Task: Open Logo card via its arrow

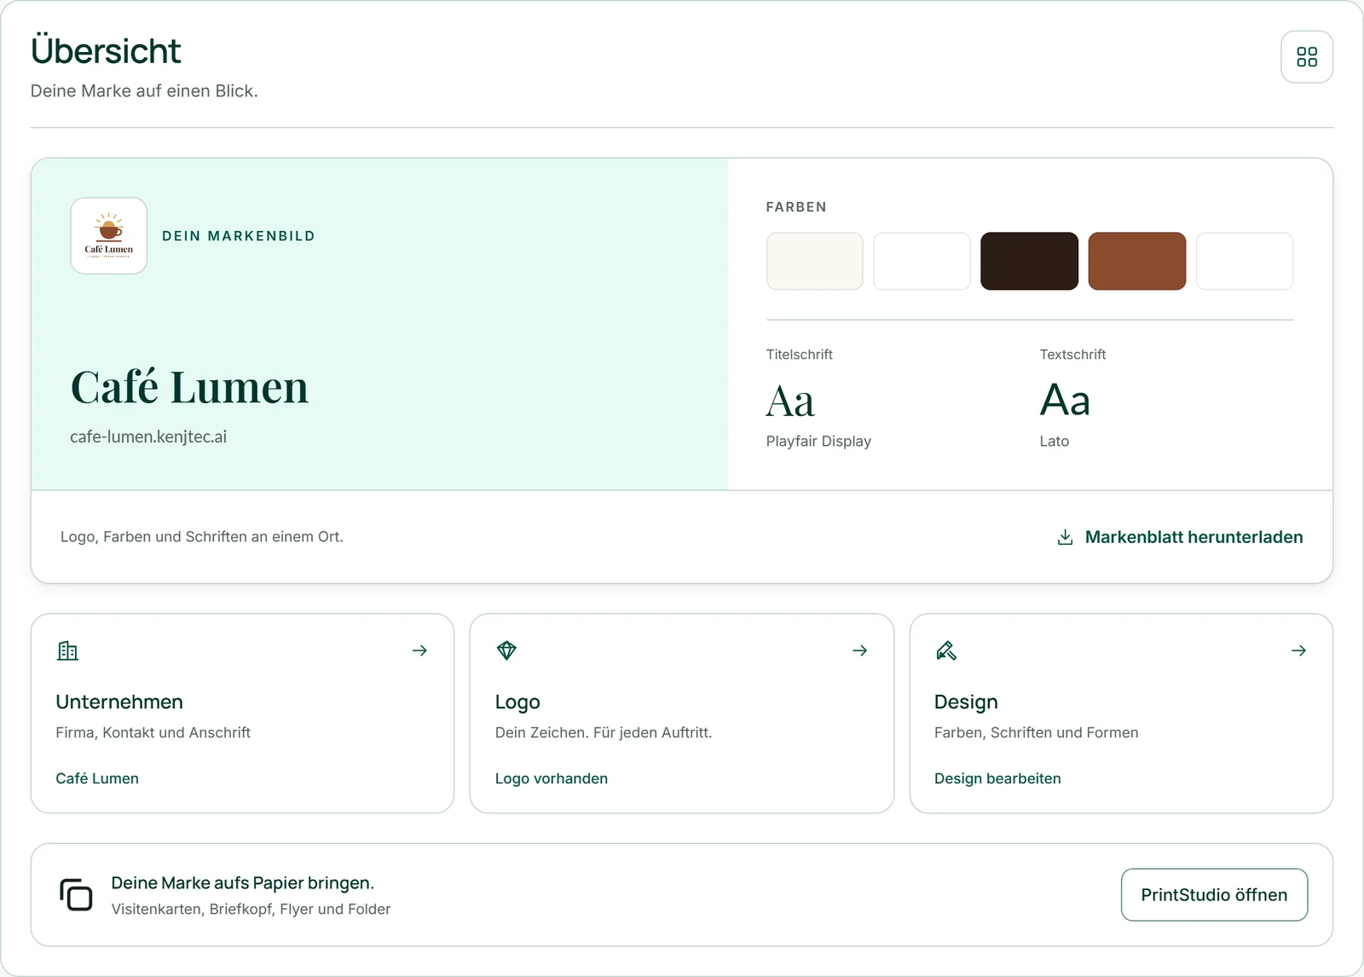Action: coord(859,650)
